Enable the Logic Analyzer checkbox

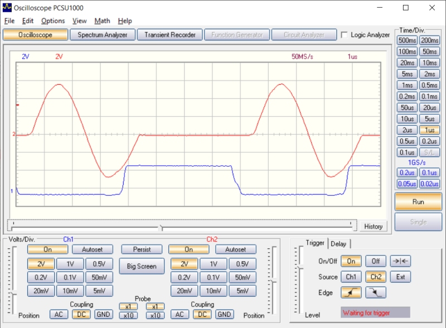(345, 35)
